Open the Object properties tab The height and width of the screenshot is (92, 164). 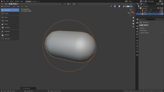(x=137, y=41)
